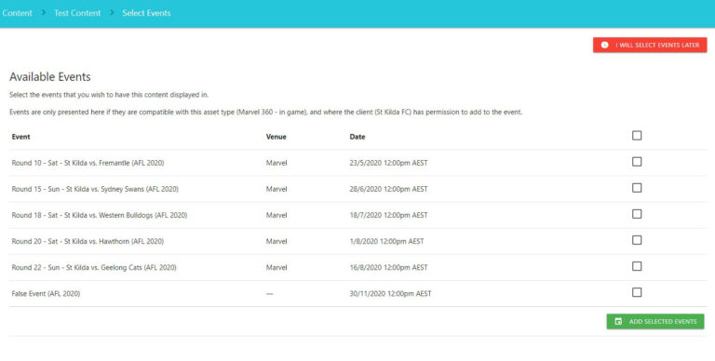Click the Marvel venue in the Sydney Swans row
The width and height of the screenshot is (715, 361).
pyautogui.click(x=277, y=189)
